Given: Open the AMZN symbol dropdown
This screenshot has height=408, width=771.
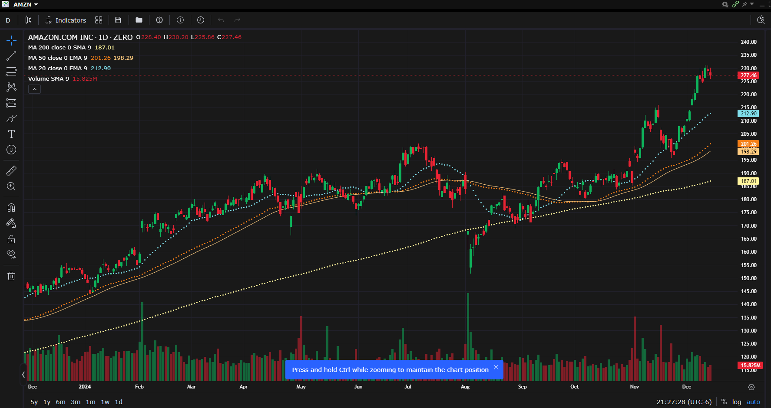Looking at the screenshot, I should point(26,4).
